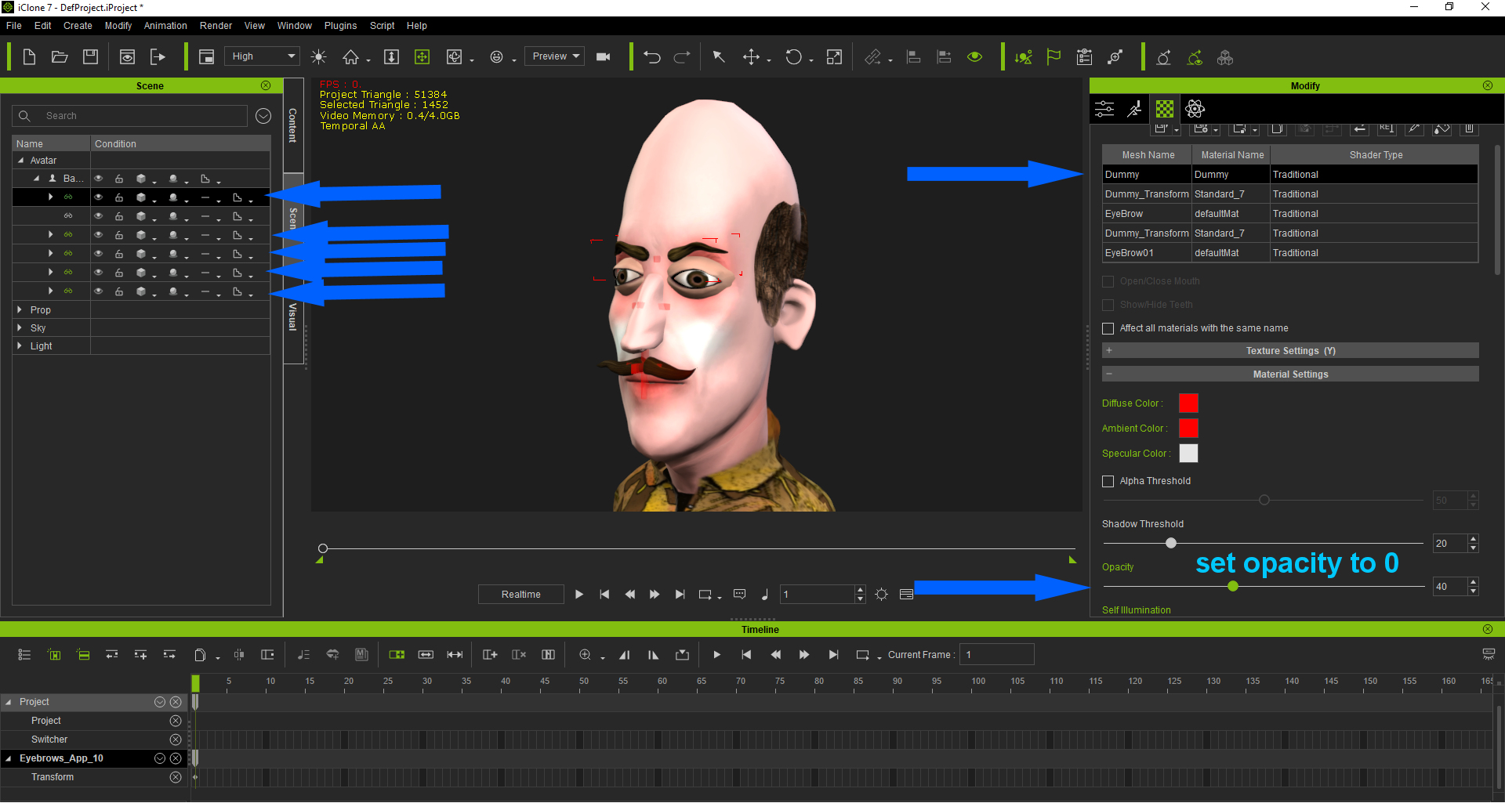Open the File menu
The height and width of the screenshot is (803, 1505).
click(14, 26)
